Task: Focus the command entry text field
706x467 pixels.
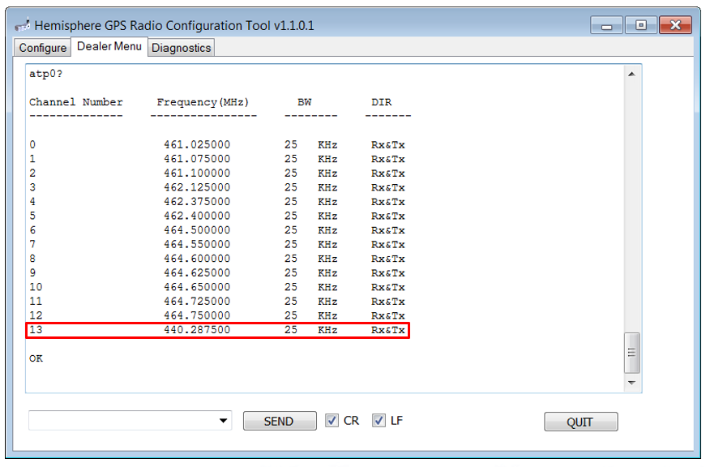Action: (122, 421)
